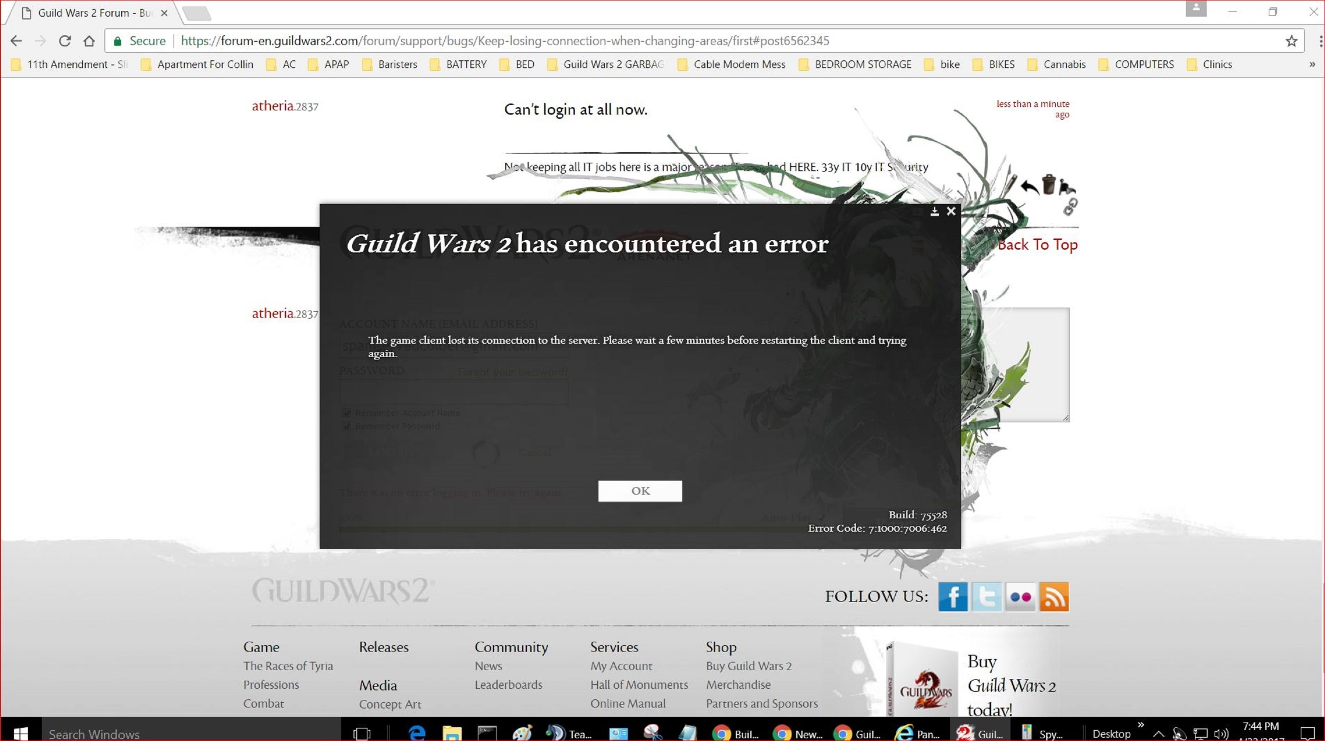Viewport: 1325px width, 741px height.
Task: Open 'The Races of Tyria' footer link
Action: tap(288, 666)
